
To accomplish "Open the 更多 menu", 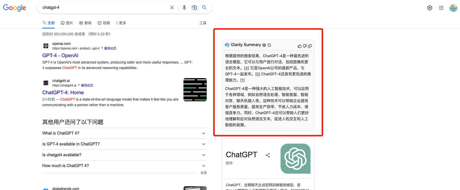I will 121,23.
